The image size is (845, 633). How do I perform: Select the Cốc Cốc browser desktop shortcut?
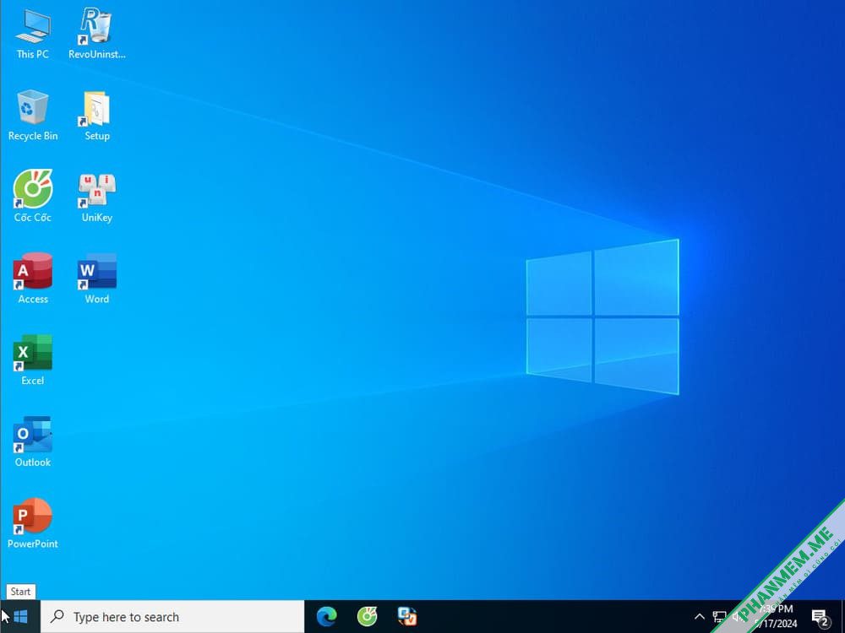[x=32, y=197]
